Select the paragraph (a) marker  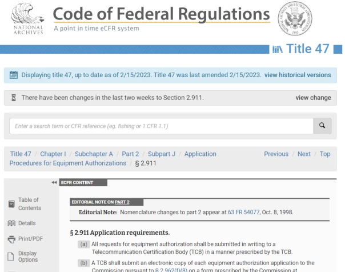tap(83, 244)
